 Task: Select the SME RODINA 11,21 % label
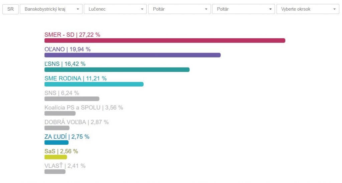[75, 79]
